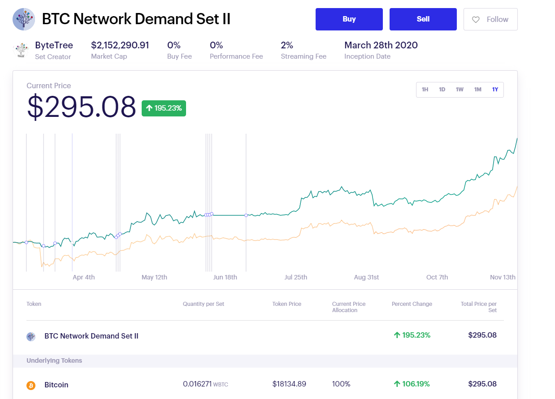
Task: Click the Sell button
Action: pyautogui.click(x=423, y=19)
